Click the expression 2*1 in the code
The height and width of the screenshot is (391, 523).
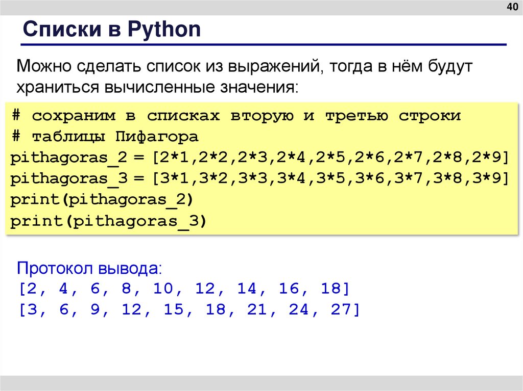pyautogui.click(x=172, y=158)
